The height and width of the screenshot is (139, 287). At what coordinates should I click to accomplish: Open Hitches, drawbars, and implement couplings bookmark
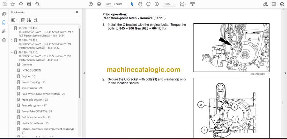[x=49, y=131]
